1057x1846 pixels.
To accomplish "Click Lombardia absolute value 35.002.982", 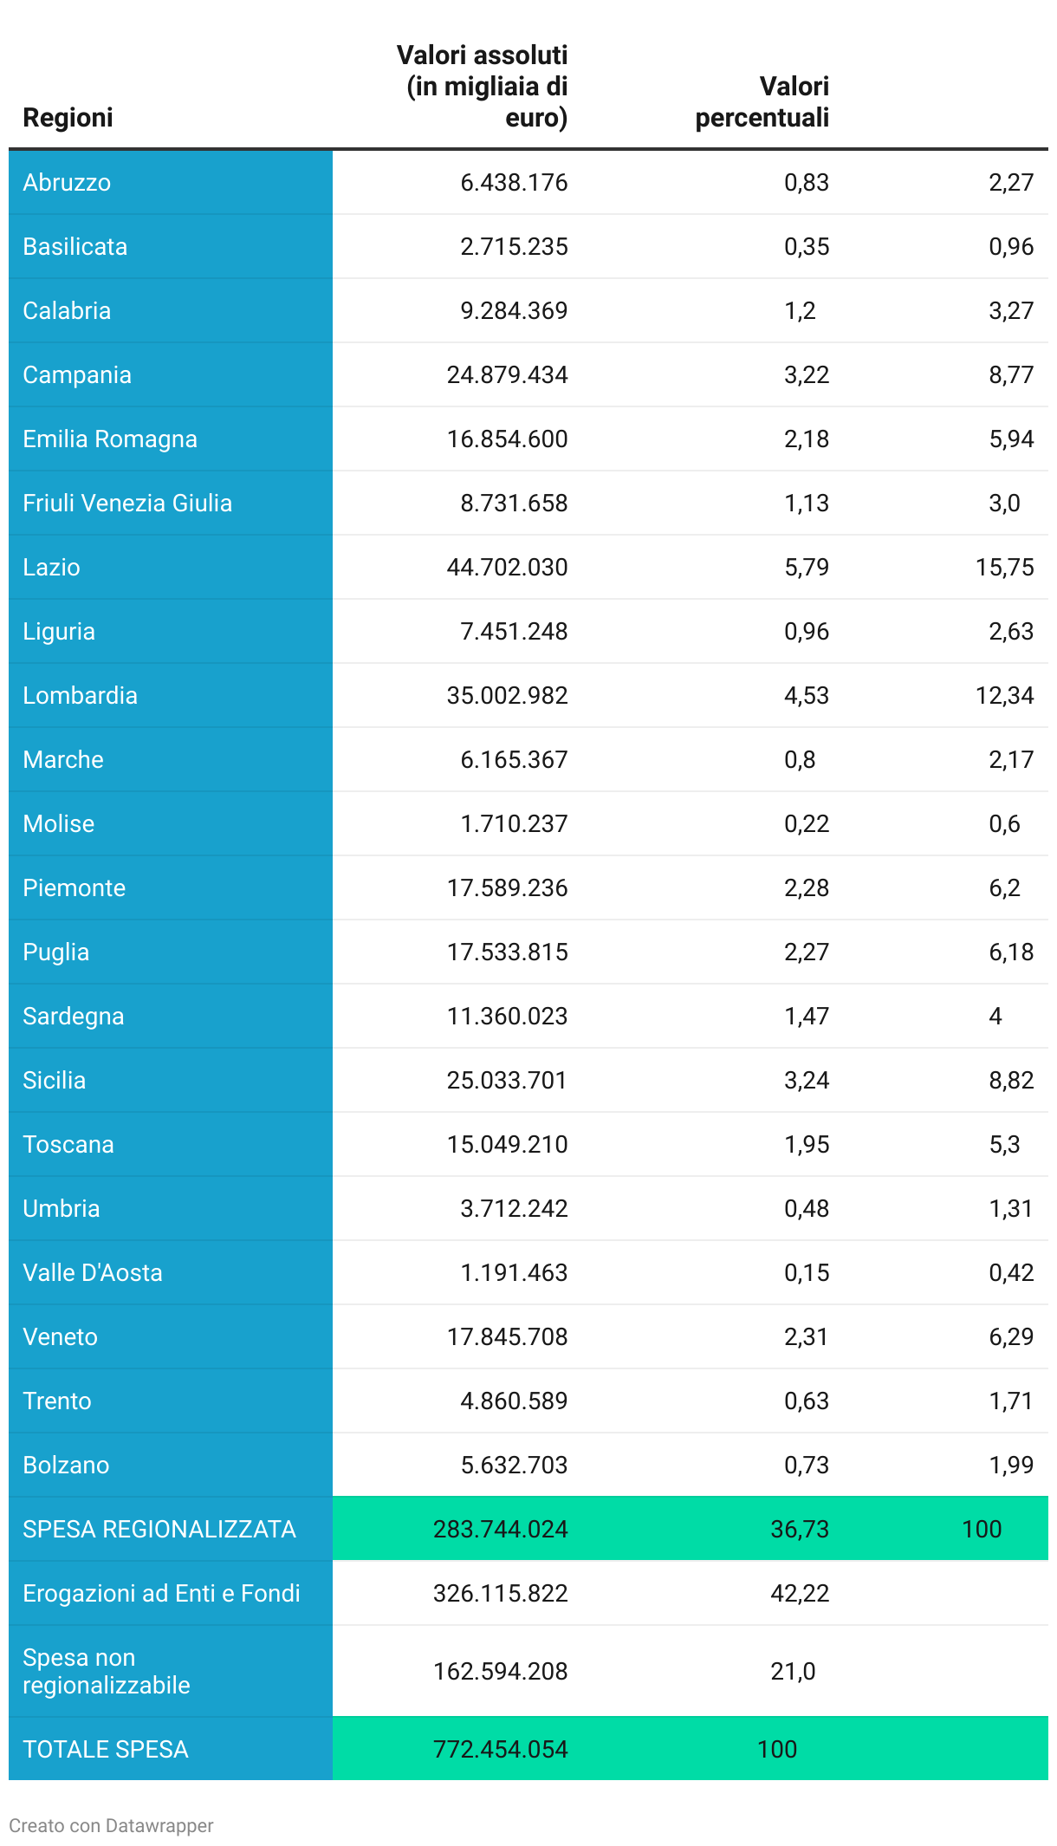I will (507, 696).
